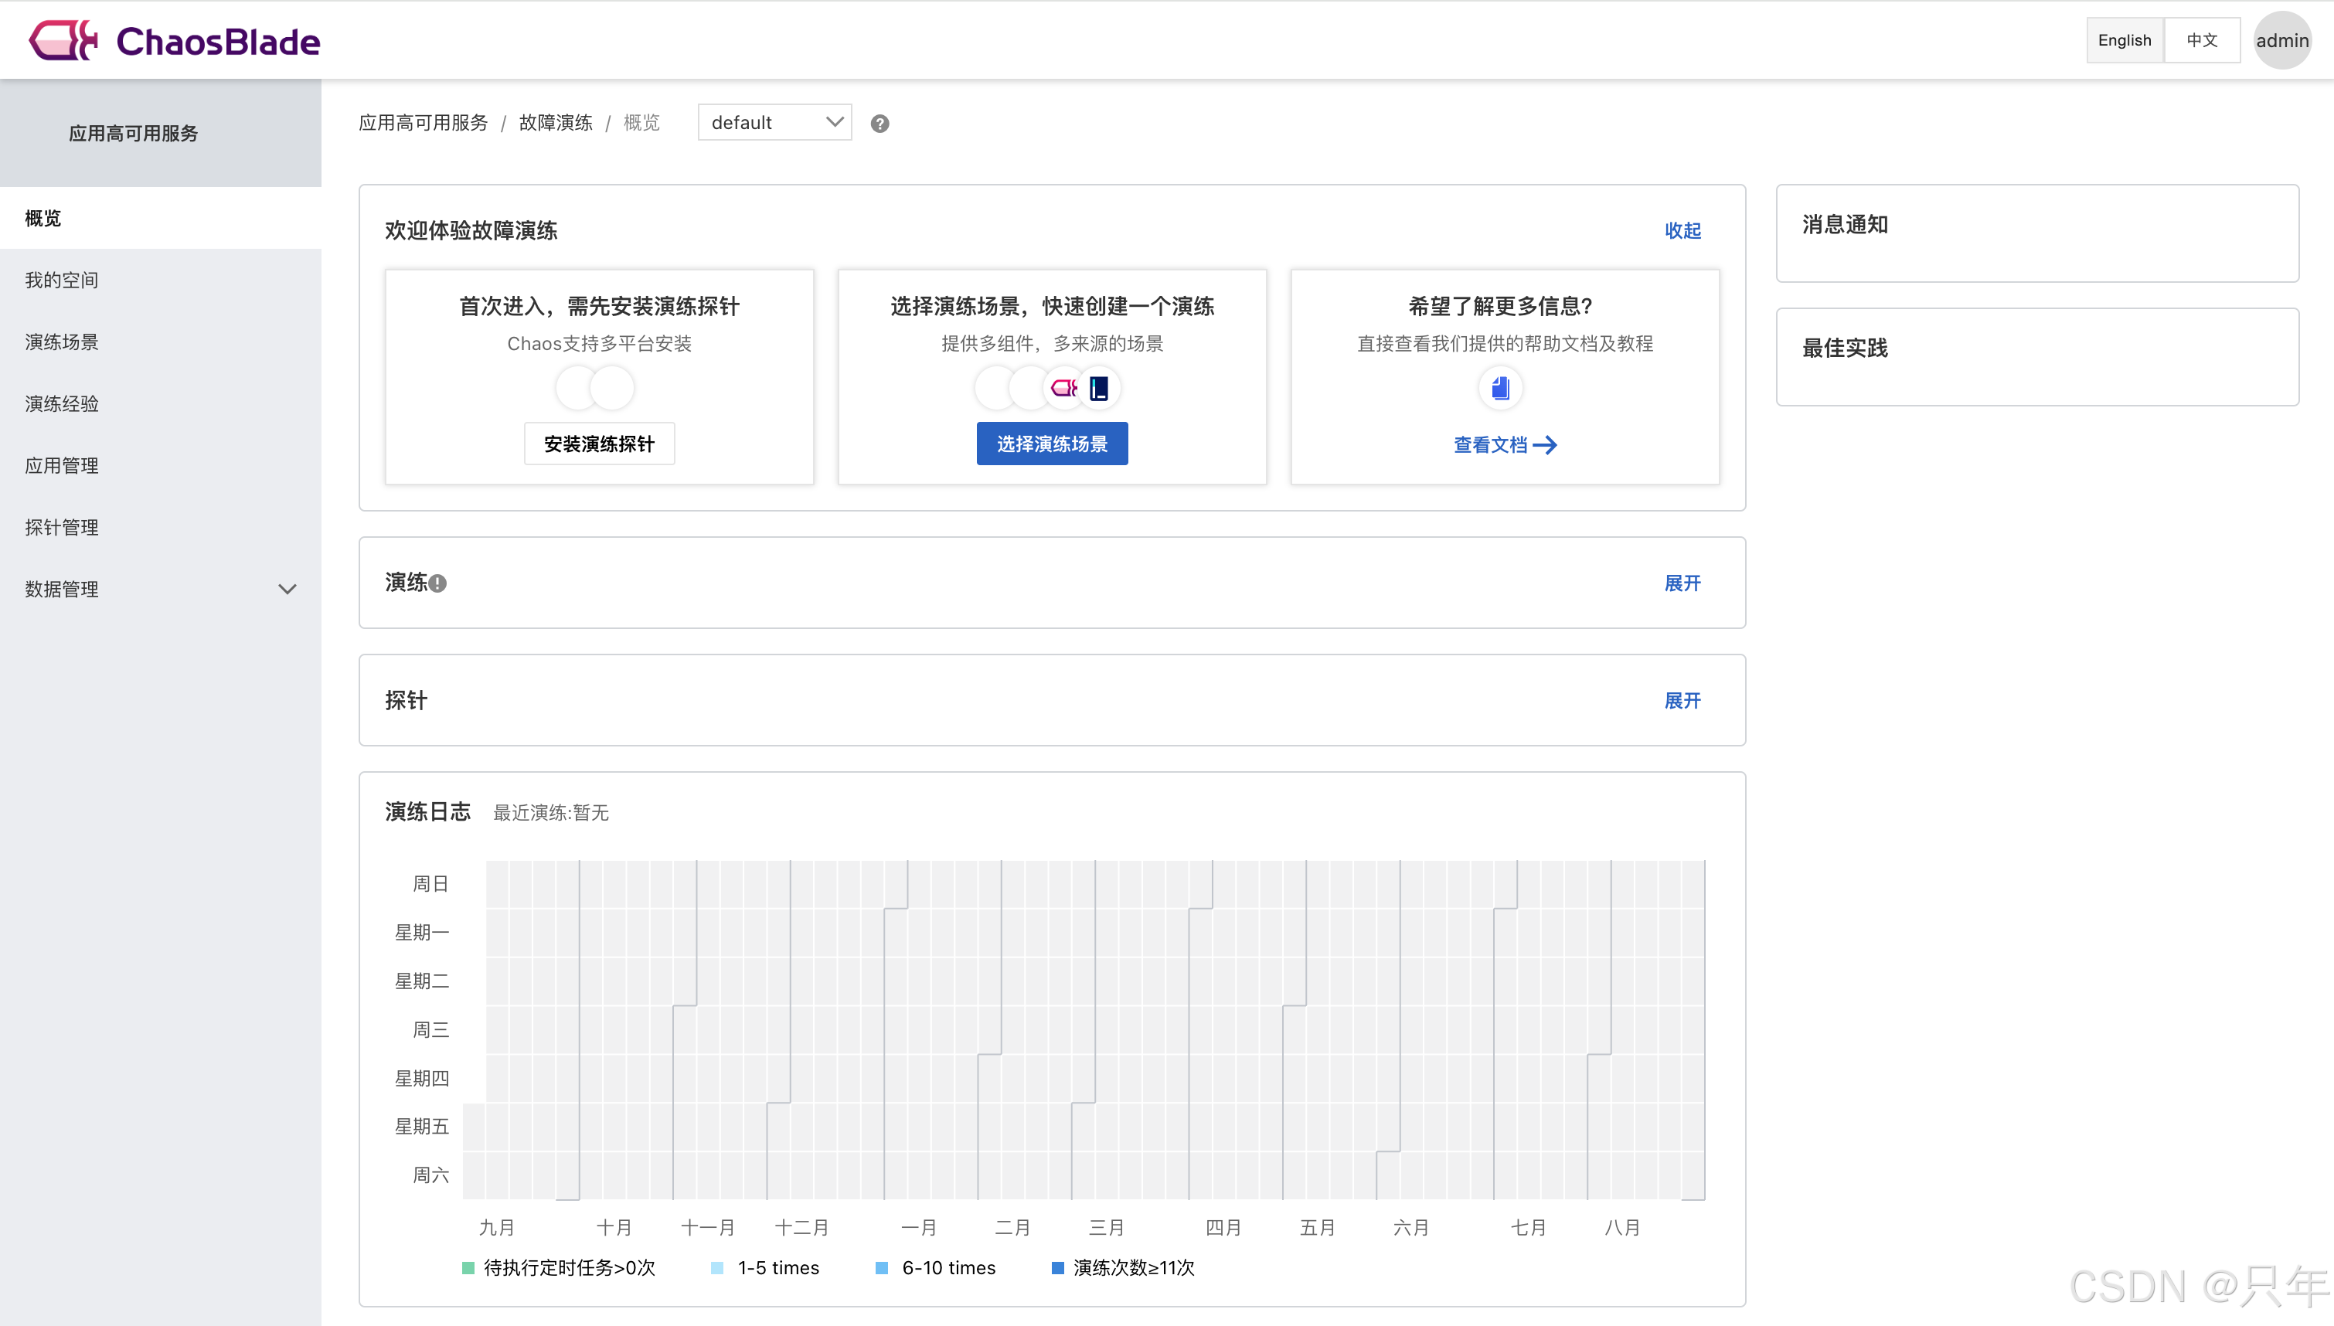Open the admin user avatar
This screenshot has width=2334, height=1326.
[2281, 40]
